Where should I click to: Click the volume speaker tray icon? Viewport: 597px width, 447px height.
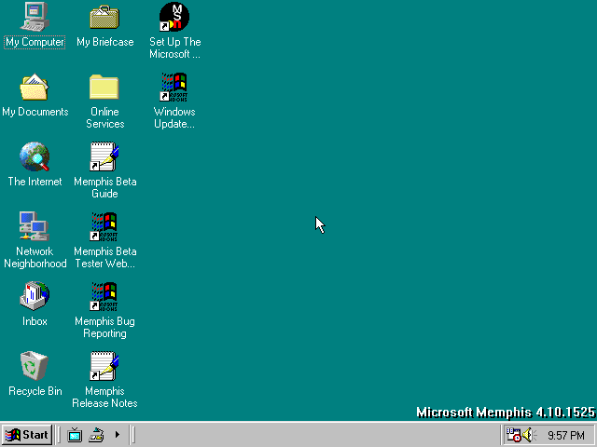click(529, 435)
